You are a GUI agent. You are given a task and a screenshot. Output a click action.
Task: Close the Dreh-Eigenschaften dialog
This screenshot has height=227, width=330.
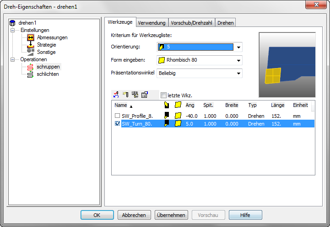pyautogui.click(x=316, y=5)
